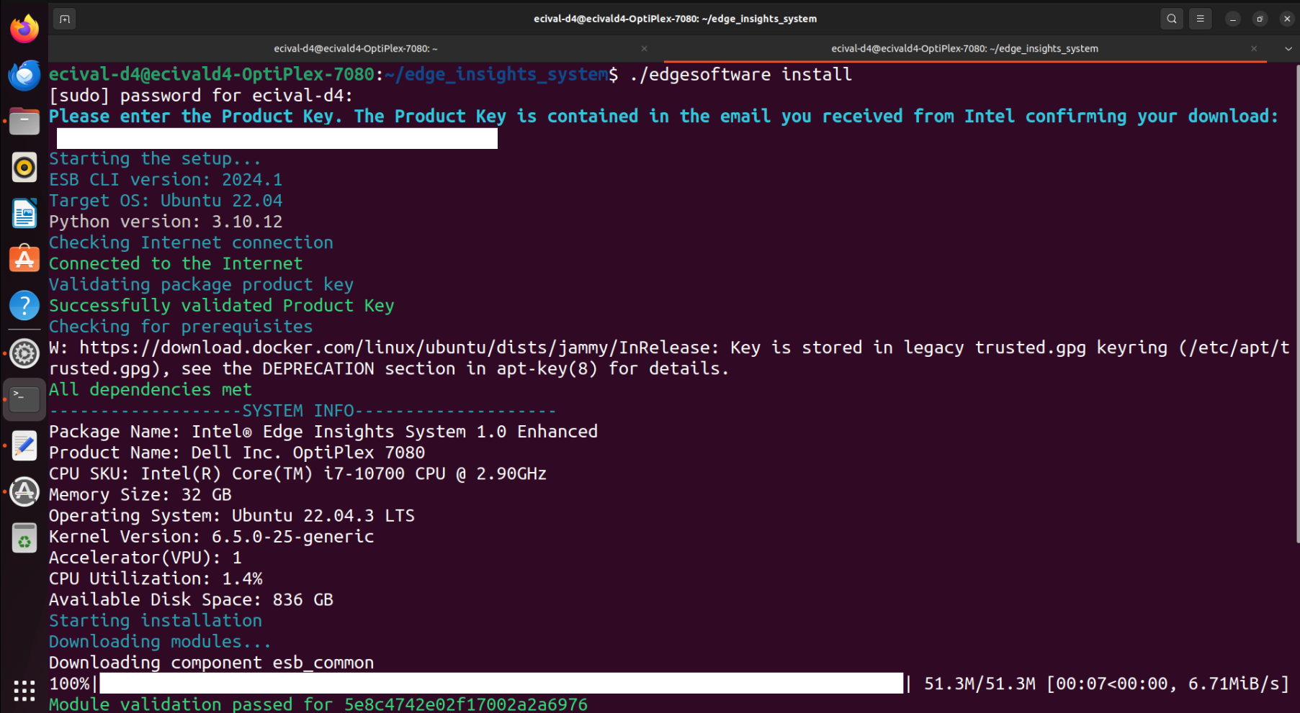
Task: Click 'Accelerator(VPU): 1' line
Action: pyautogui.click(x=145, y=558)
